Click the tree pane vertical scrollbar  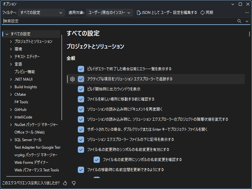(x=62, y=77)
